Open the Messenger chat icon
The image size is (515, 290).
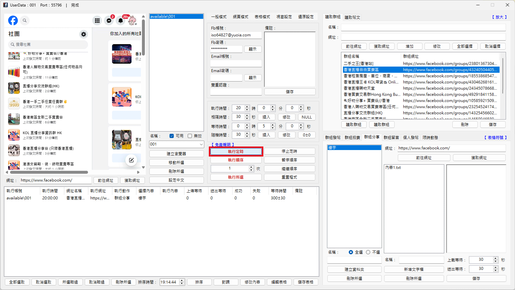(109, 20)
